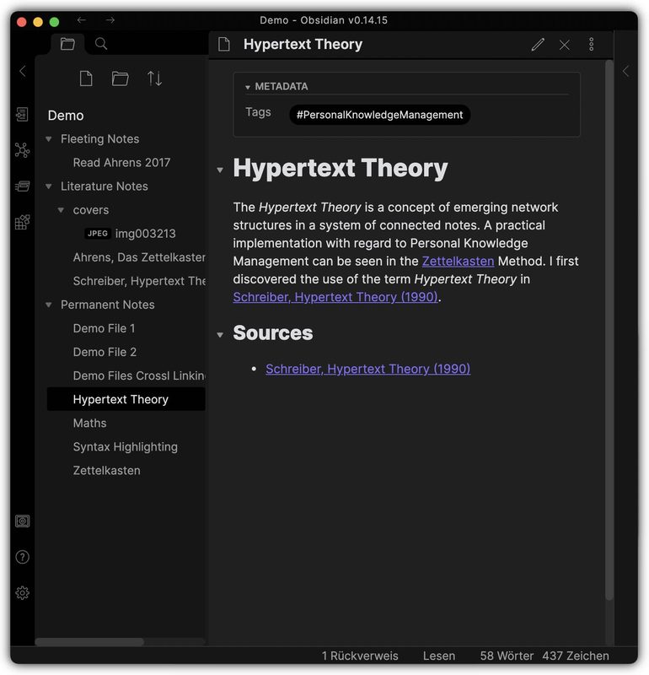Open Schreiber, Hypertext Theory in file list
This screenshot has width=649, height=675.
[139, 281]
